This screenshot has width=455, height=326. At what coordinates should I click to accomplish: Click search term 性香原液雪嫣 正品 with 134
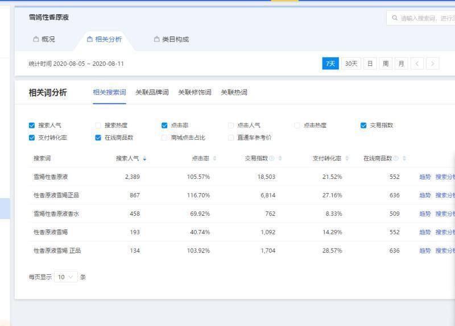pyautogui.click(x=57, y=250)
